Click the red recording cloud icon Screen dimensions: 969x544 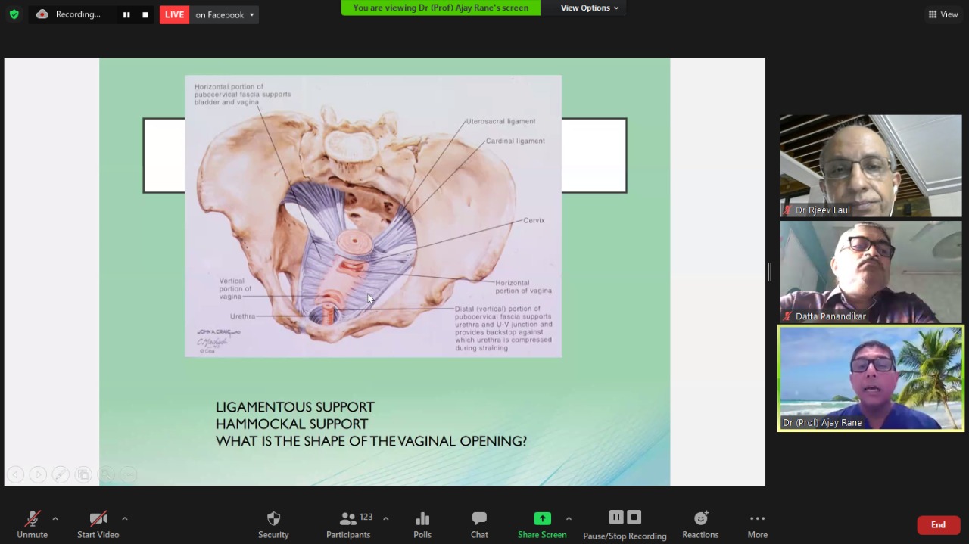[42, 14]
